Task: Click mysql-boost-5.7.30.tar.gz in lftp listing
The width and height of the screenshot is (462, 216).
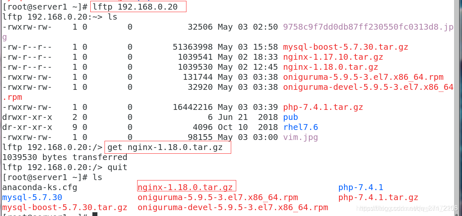Action: pyautogui.click(x=346, y=47)
